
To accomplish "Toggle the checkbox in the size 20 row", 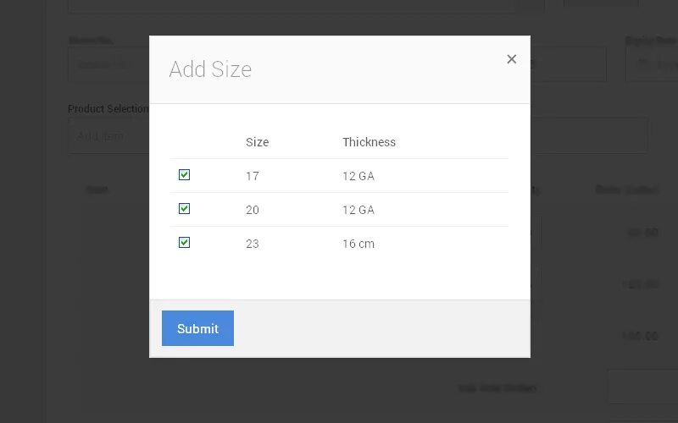I will (x=184, y=209).
